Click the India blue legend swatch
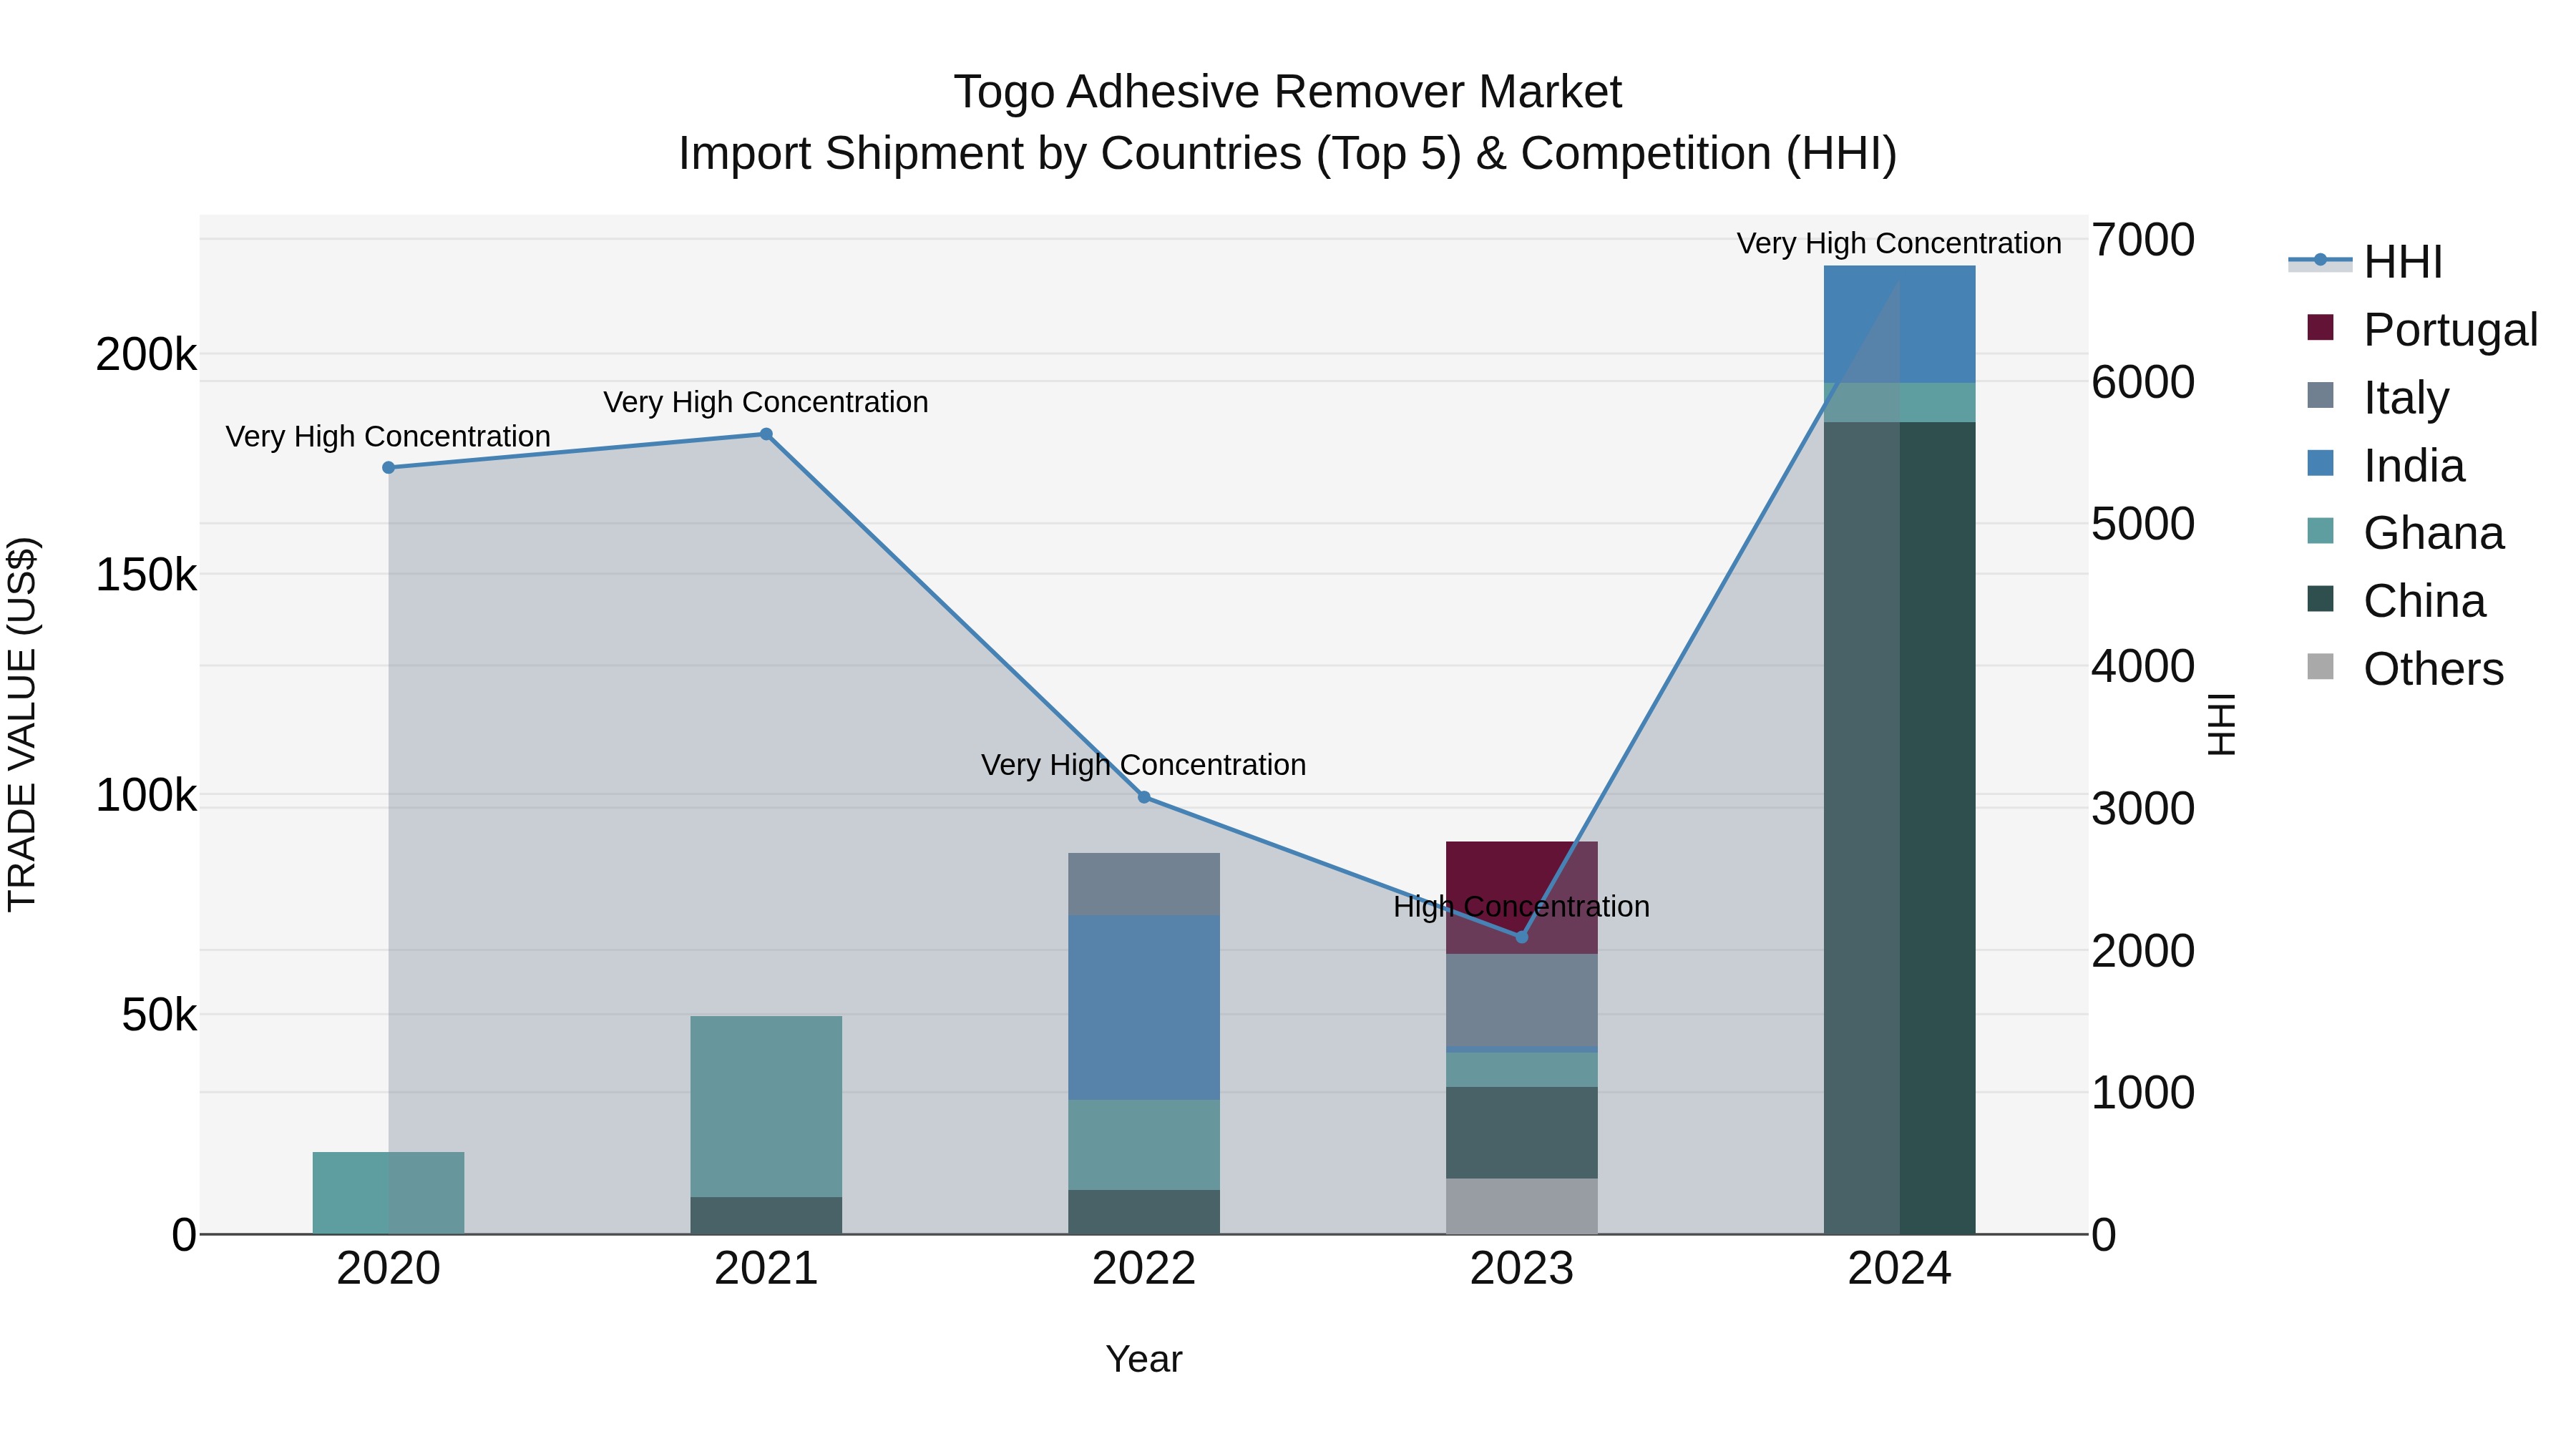This screenshot has height=1449, width=2576. click(2320, 463)
